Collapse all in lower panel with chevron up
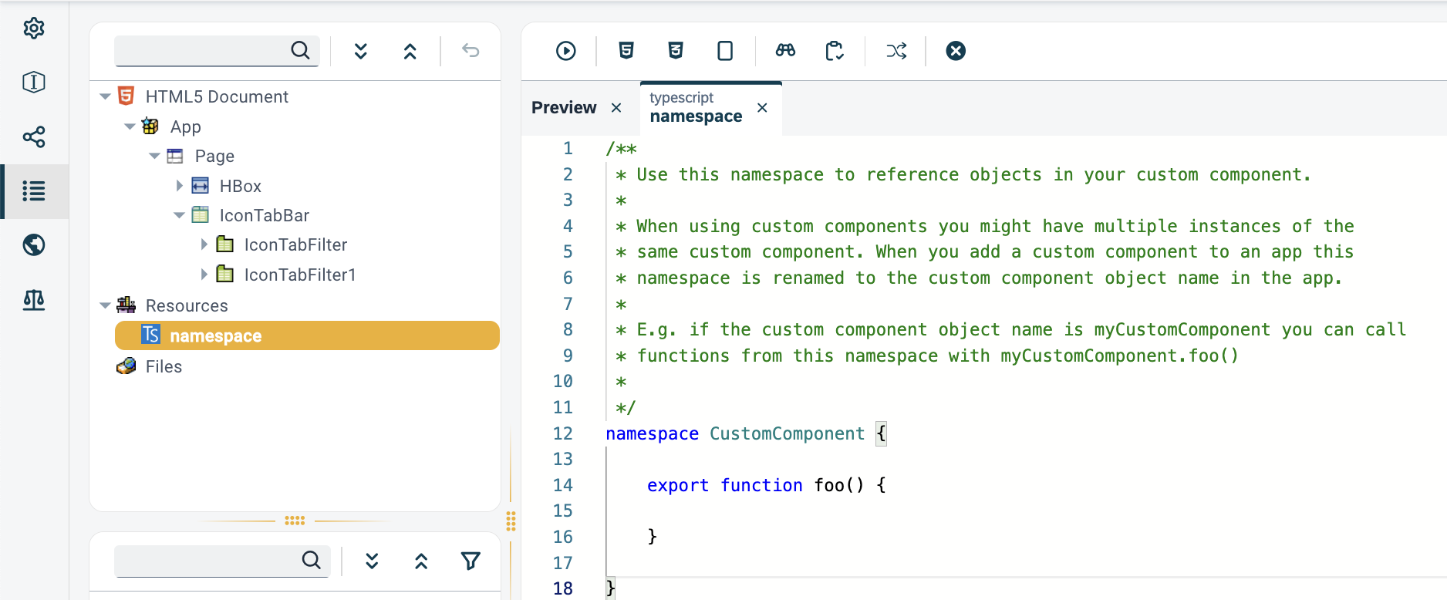This screenshot has width=1447, height=600. (x=421, y=561)
